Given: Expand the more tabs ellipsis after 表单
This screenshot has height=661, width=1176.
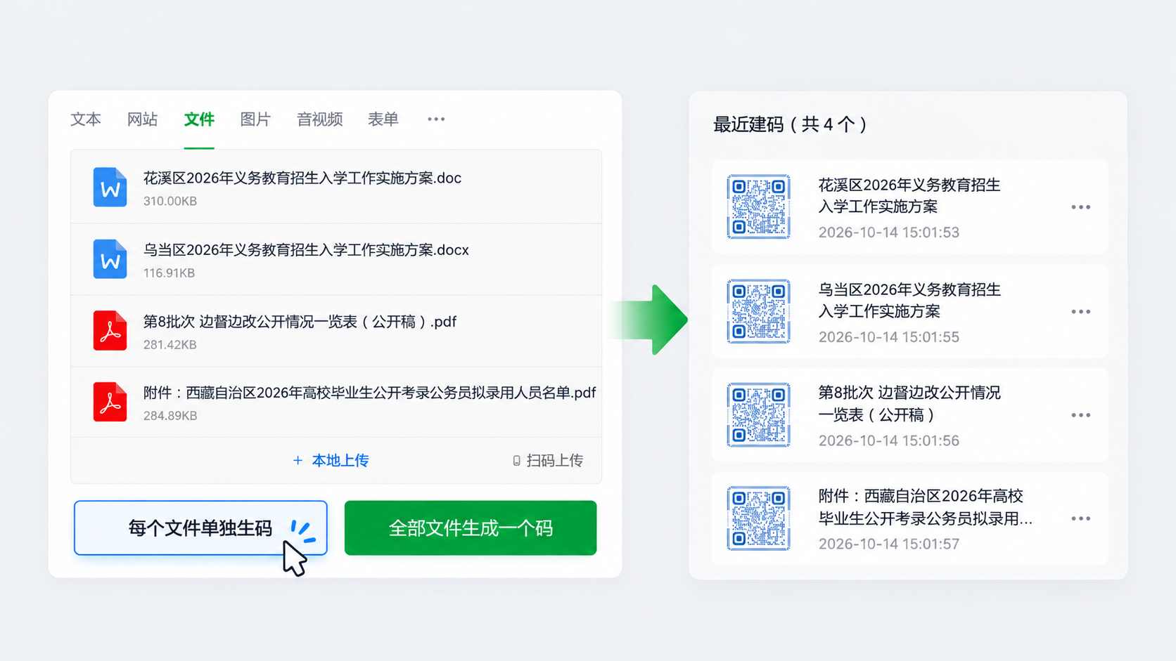Looking at the screenshot, I should 436,119.
